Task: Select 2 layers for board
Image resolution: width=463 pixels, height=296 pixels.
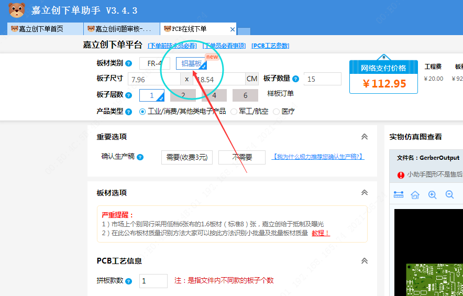Action: click(x=183, y=95)
